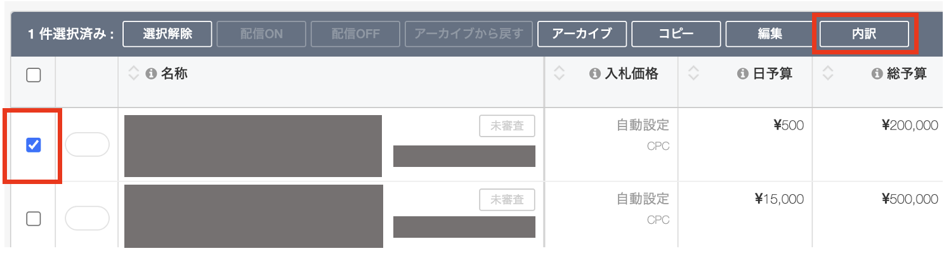This screenshot has height=258, width=944.
Task: Click the first row 未審査 status badge
Action: [507, 126]
